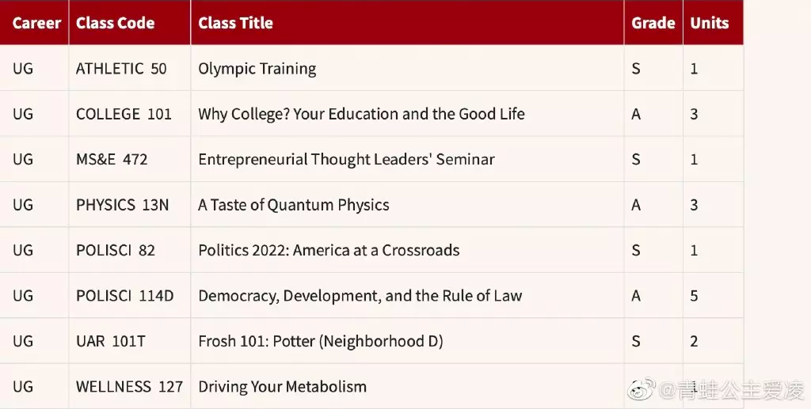Click the Class Code column header
This screenshot has height=409, width=811.
pyautogui.click(x=115, y=23)
